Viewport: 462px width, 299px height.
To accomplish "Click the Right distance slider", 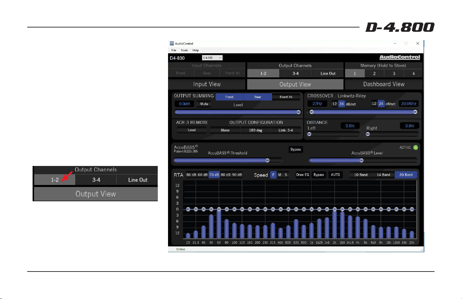I will [392, 134].
